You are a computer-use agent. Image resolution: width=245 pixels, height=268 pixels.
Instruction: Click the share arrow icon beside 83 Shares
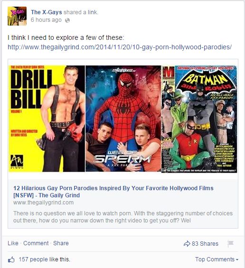[187, 243]
